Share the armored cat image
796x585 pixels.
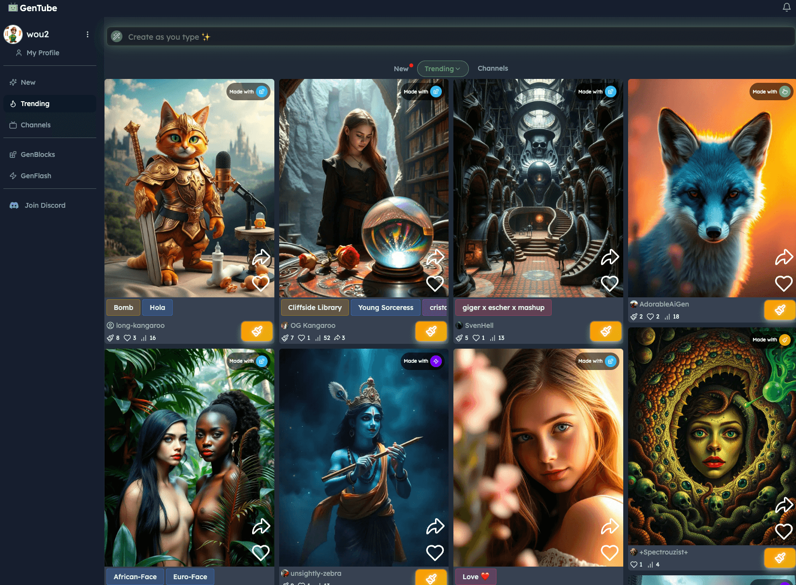pos(261,257)
